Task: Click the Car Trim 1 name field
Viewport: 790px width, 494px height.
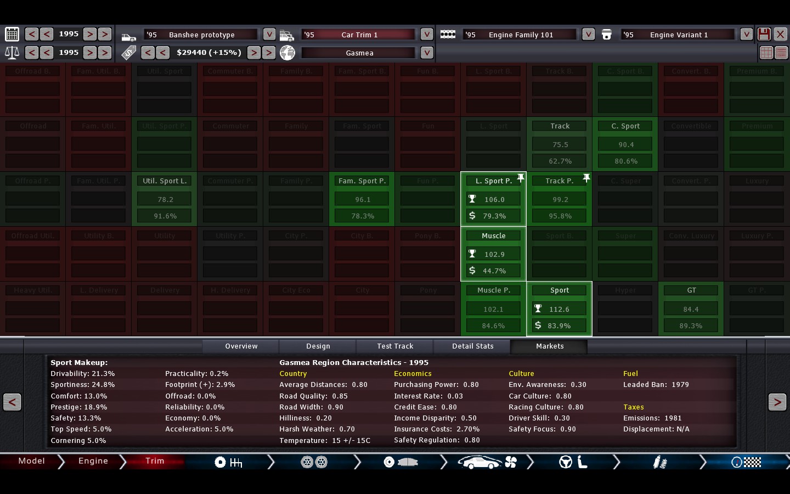Action: (x=359, y=35)
